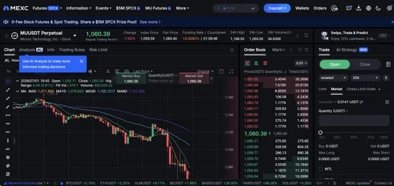Show both bids and asks view
The width and height of the screenshot is (394, 186).
[x=248, y=63]
